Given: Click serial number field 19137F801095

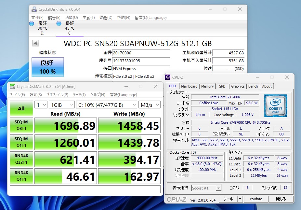Looking at the screenshot, I should click(x=141, y=61).
